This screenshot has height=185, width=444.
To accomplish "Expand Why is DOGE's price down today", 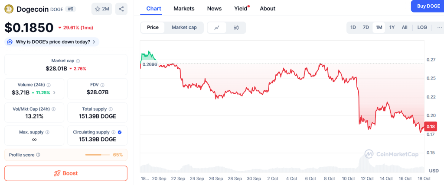I will 52,42.
